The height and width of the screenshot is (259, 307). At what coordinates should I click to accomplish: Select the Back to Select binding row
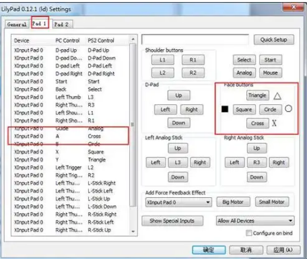tap(71, 89)
